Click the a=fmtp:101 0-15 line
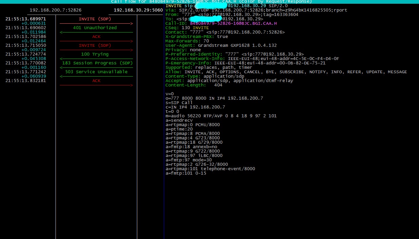The height and width of the screenshot is (239, 419). (186, 173)
